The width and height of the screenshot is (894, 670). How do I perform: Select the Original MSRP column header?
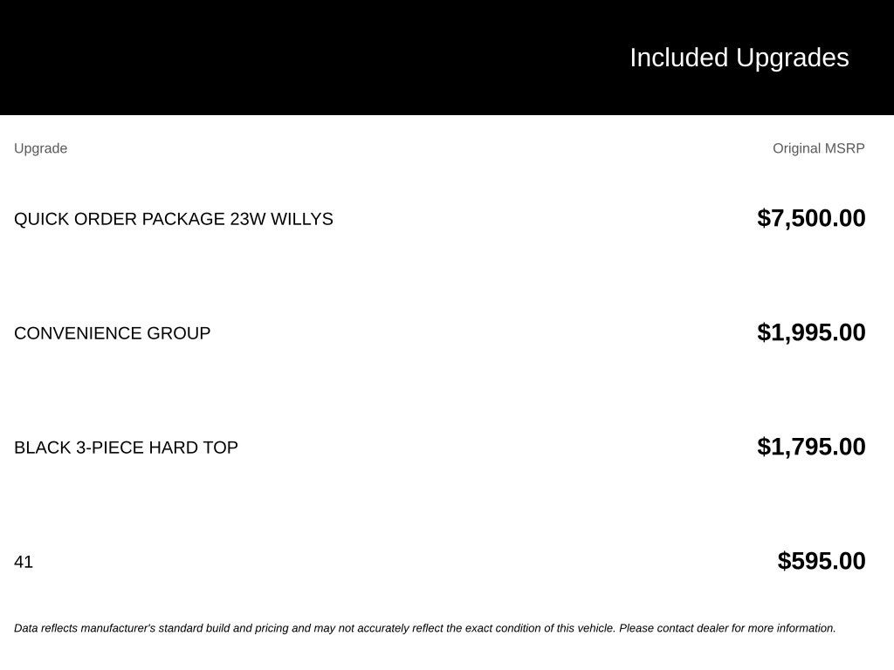[818, 148]
